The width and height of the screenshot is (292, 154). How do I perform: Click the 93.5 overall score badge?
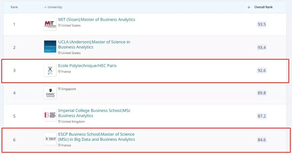tap(261, 24)
